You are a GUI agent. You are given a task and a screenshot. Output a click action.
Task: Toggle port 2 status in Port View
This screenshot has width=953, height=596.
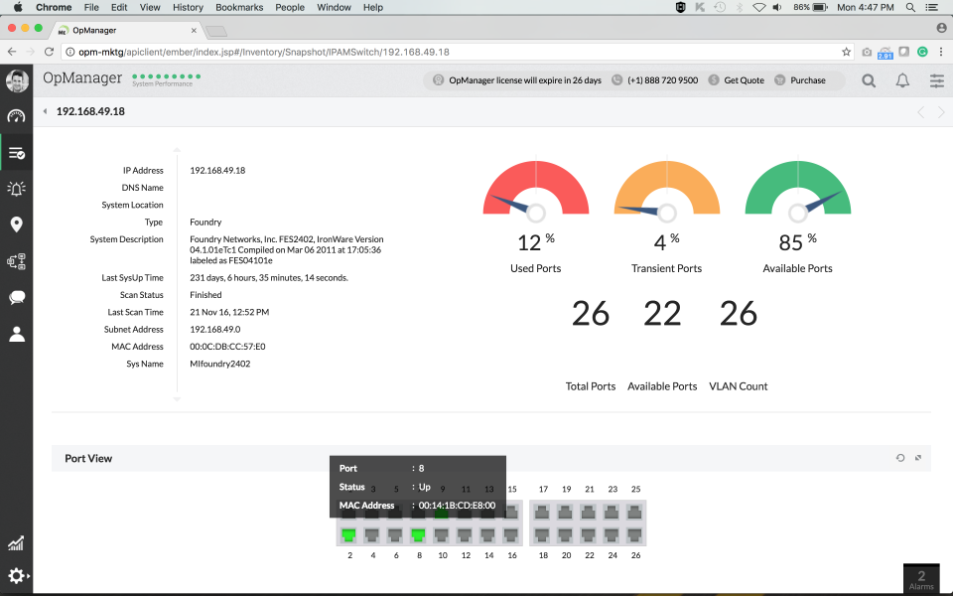[x=349, y=534]
